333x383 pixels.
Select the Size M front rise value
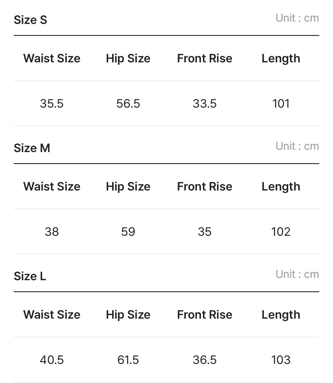pos(205,232)
